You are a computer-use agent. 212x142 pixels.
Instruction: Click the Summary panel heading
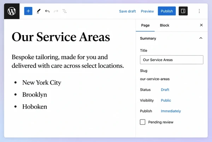click(x=148, y=38)
